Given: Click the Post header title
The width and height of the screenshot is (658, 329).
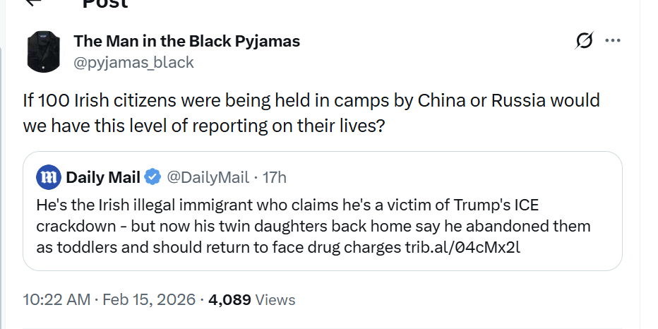Looking at the screenshot, I should click(105, 4).
